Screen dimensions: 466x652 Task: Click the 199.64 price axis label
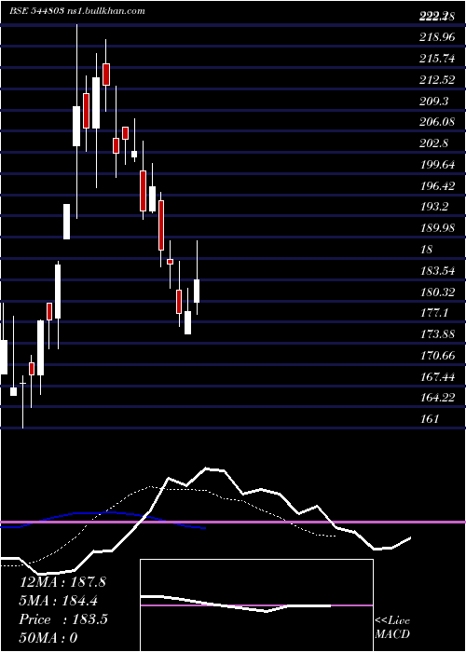[x=437, y=165]
